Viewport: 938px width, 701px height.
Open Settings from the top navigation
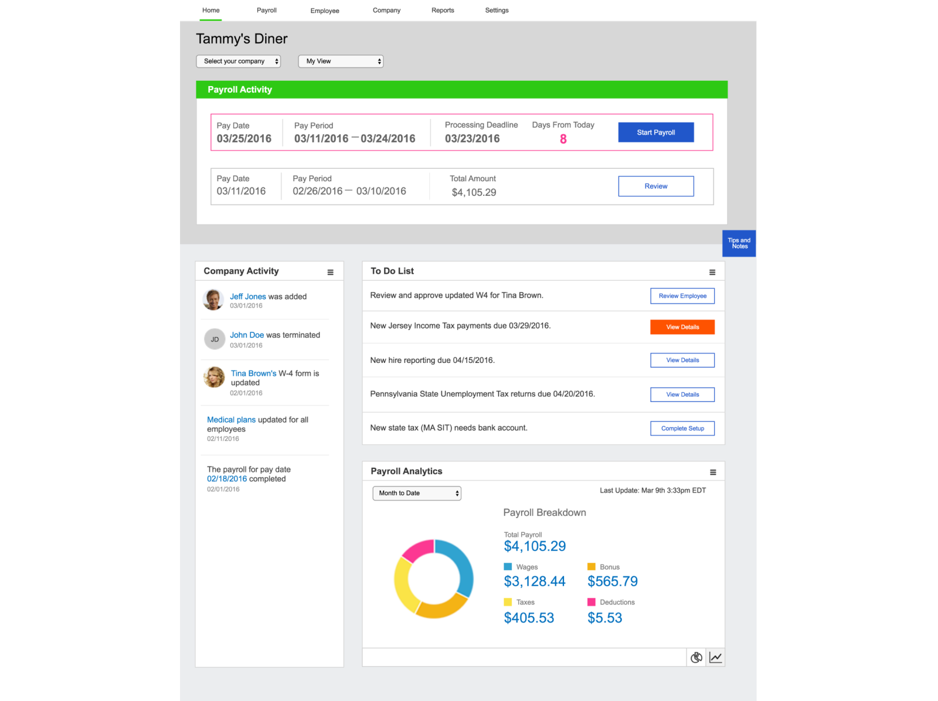497,10
